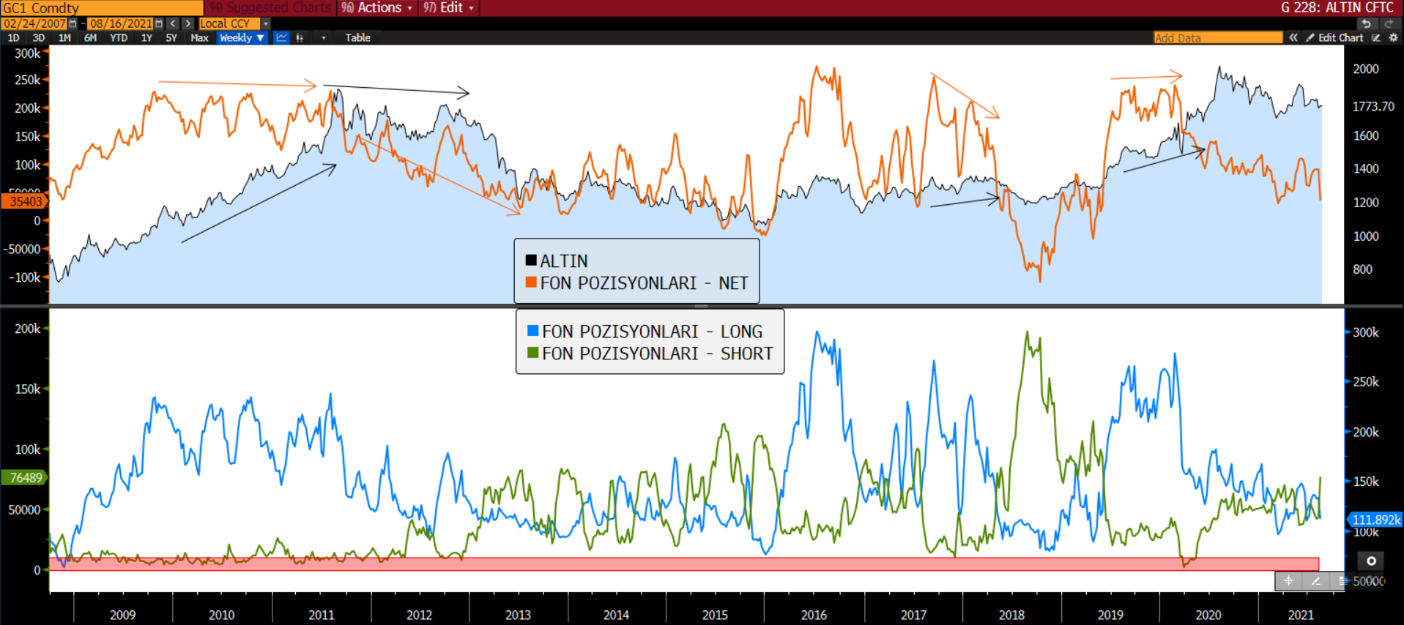The image size is (1404, 625).
Task: Activate crosshair cursor tool in chart
Action: 1288,581
